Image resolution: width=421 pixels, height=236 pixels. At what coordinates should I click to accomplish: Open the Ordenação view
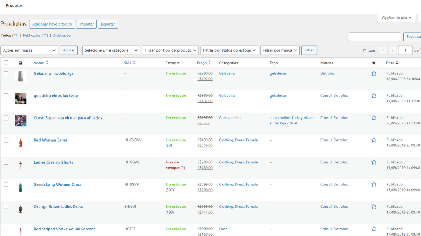click(x=61, y=35)
